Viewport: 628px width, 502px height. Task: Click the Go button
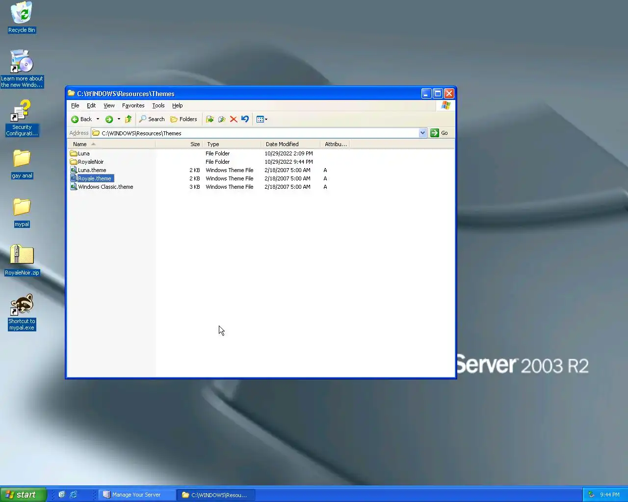tap(440, 133)
